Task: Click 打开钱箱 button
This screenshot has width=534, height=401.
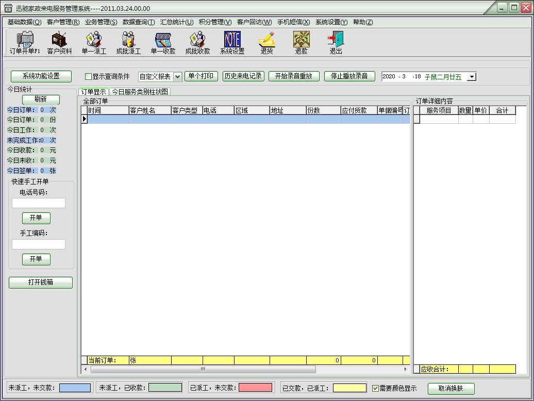Action: pos(41,282)
